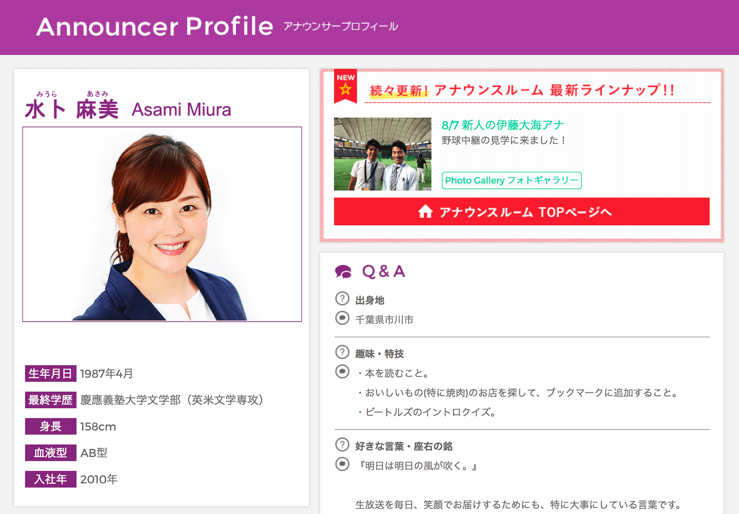739x514 pixels.
Task: Click the answer bubble icon beside 明日は明日の風が吹く
Action: click(342, 464)
